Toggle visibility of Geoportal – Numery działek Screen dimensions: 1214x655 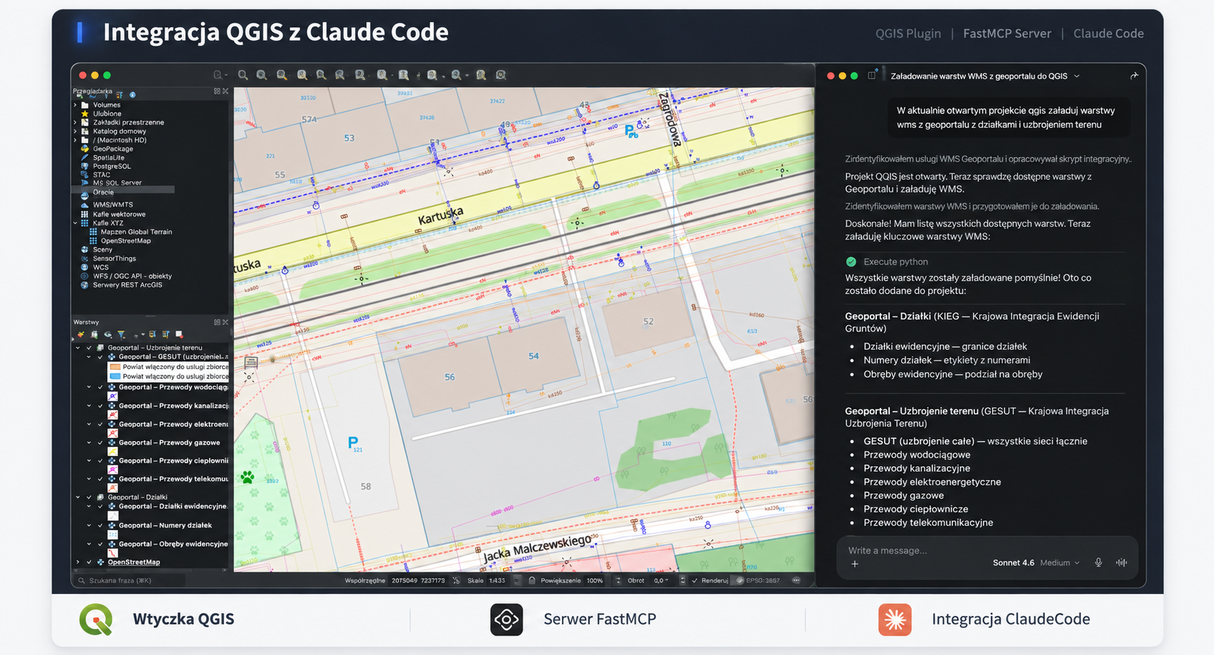100,525
